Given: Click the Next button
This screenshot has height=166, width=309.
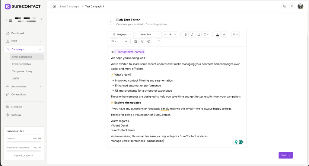Looking at the screenshot, I should tap(285, 155).
